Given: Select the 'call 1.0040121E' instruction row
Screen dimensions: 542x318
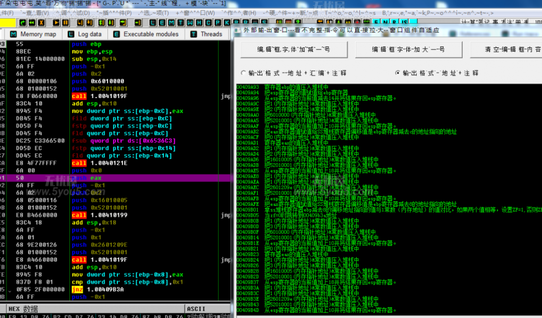Looking at the screenshot, I should pyautogui.click(x=116, y=163).
